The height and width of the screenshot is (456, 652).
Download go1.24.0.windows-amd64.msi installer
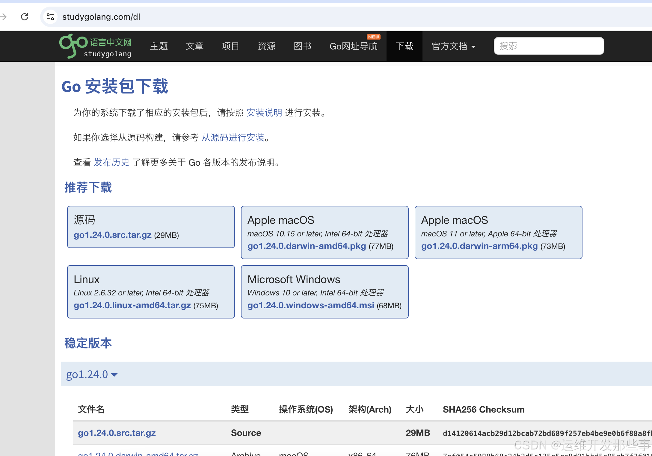point(311,305)
